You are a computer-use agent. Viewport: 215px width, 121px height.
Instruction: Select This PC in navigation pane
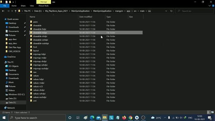point(10,62)
